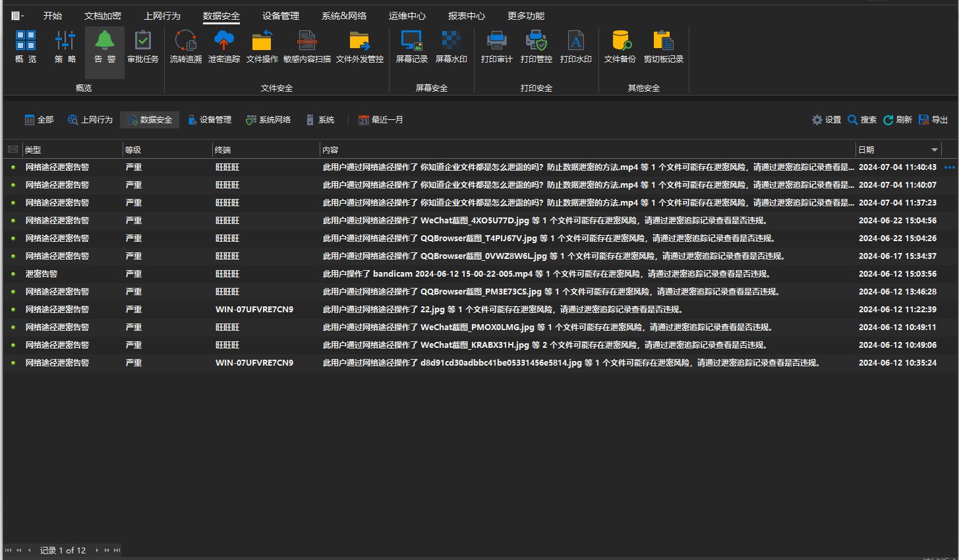Click the 刷新 refresh button
The height and width of the screenshot is (560, 959).
tap(898, 120)
